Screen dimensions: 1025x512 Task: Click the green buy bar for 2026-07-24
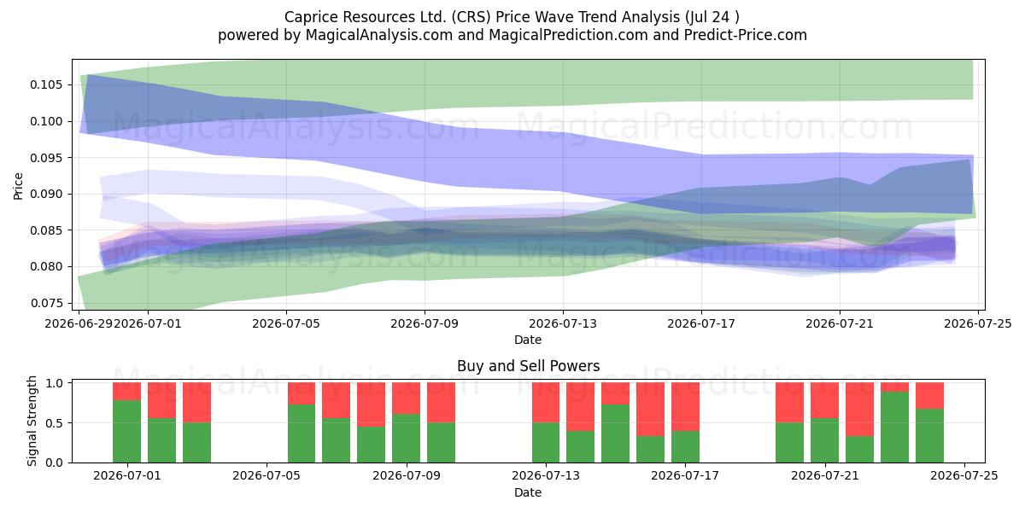pyautogui.click(x=929, y=436)
